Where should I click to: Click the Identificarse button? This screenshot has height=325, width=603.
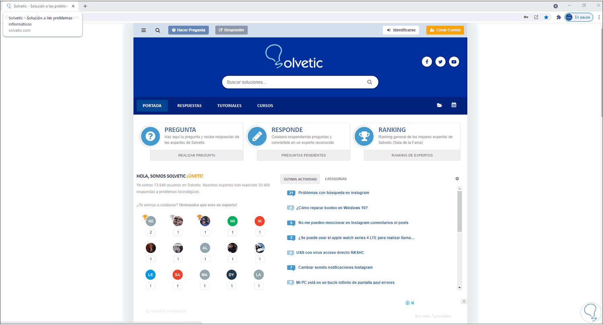[401, 30]
